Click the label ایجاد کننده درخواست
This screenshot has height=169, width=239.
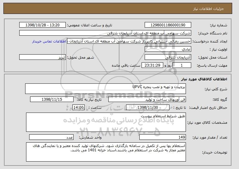(x=210, y=42)
